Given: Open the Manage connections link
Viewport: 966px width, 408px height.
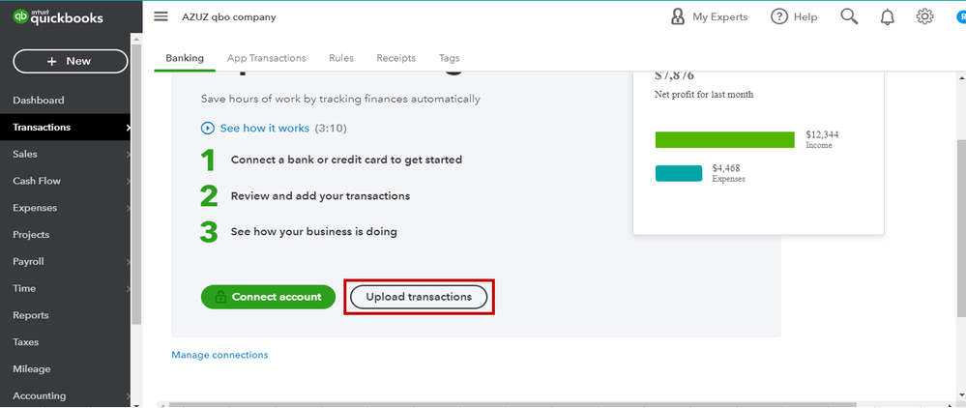Looking at the screenshot, I should [220, 355].
